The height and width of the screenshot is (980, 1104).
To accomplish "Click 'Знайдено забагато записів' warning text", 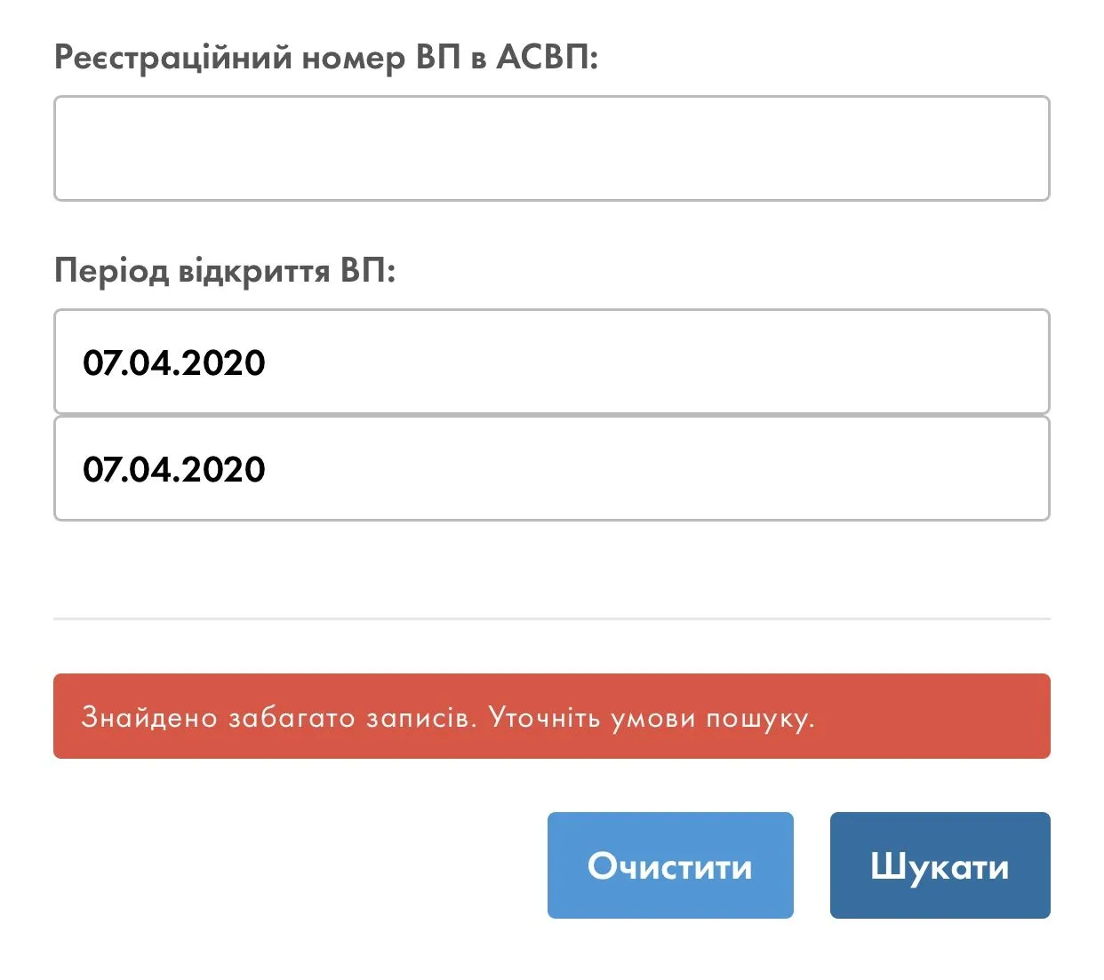I will coord(278,717).
